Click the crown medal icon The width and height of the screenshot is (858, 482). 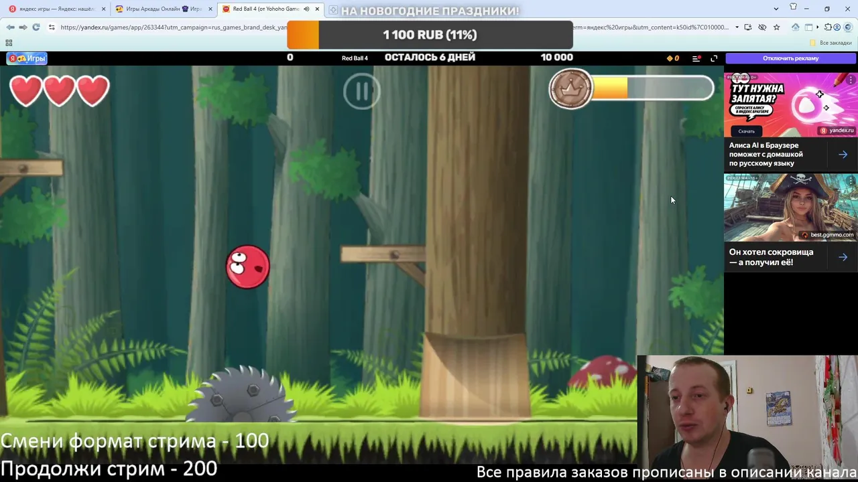571,88
